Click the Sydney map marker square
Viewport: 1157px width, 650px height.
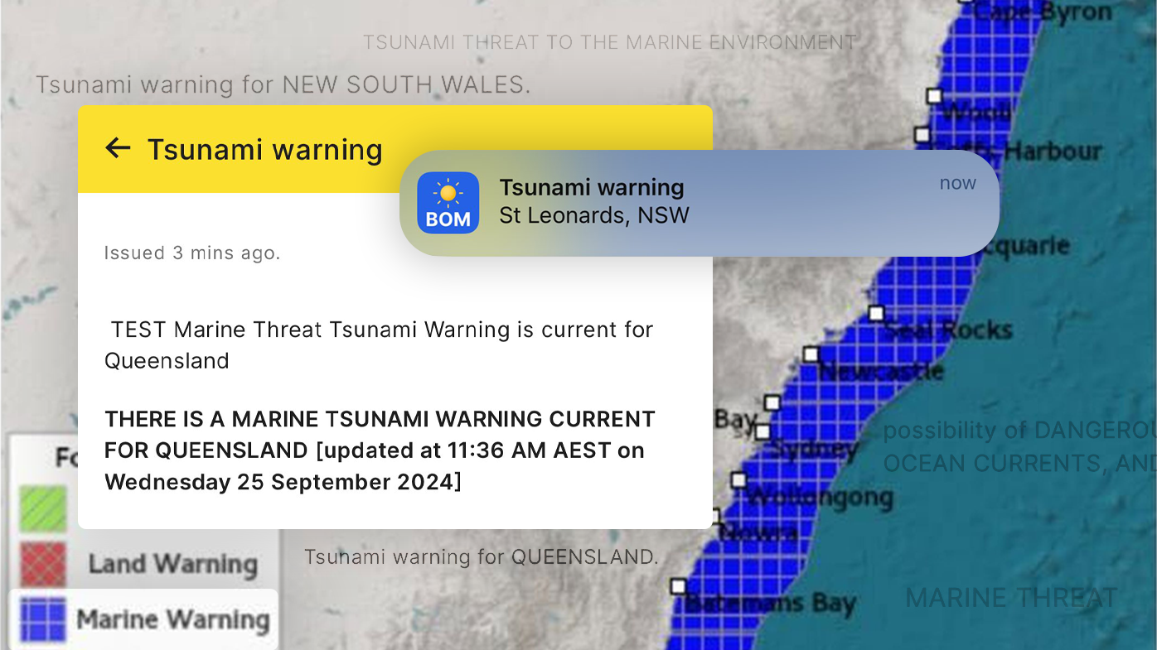pos(762,432)
